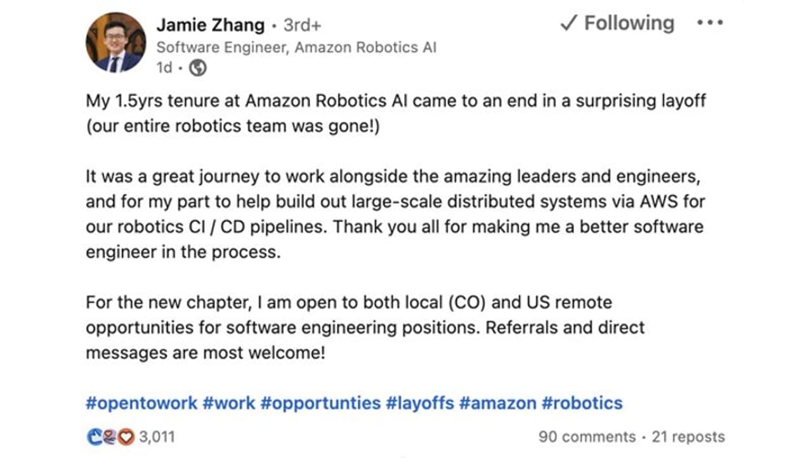The height and width of the screenshot is (458, 812).
Task: Go to the #robotics hashtag
Action: tap(582, 403)
